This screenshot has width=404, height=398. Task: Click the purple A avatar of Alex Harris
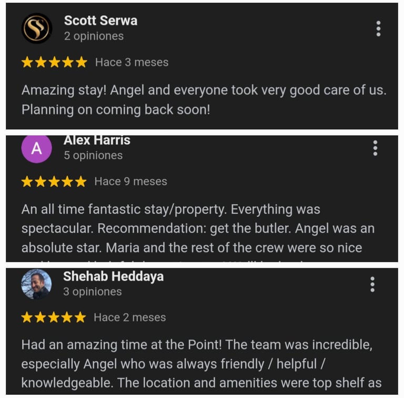click(37, 149)
